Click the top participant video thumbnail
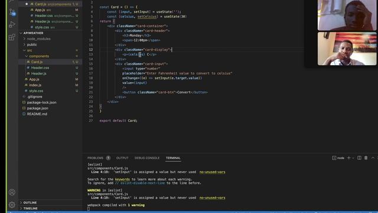 click(x=347, y=15)
